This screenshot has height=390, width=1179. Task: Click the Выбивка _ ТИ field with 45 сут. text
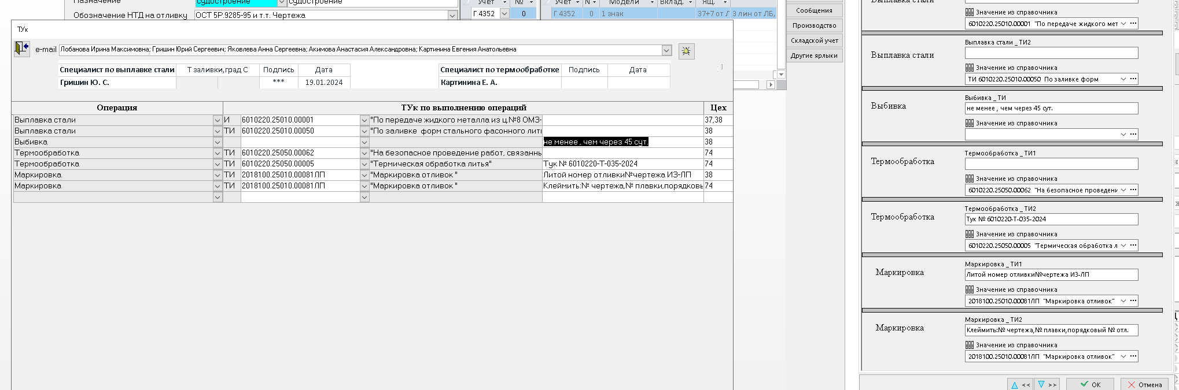[x=1051, y=108]
